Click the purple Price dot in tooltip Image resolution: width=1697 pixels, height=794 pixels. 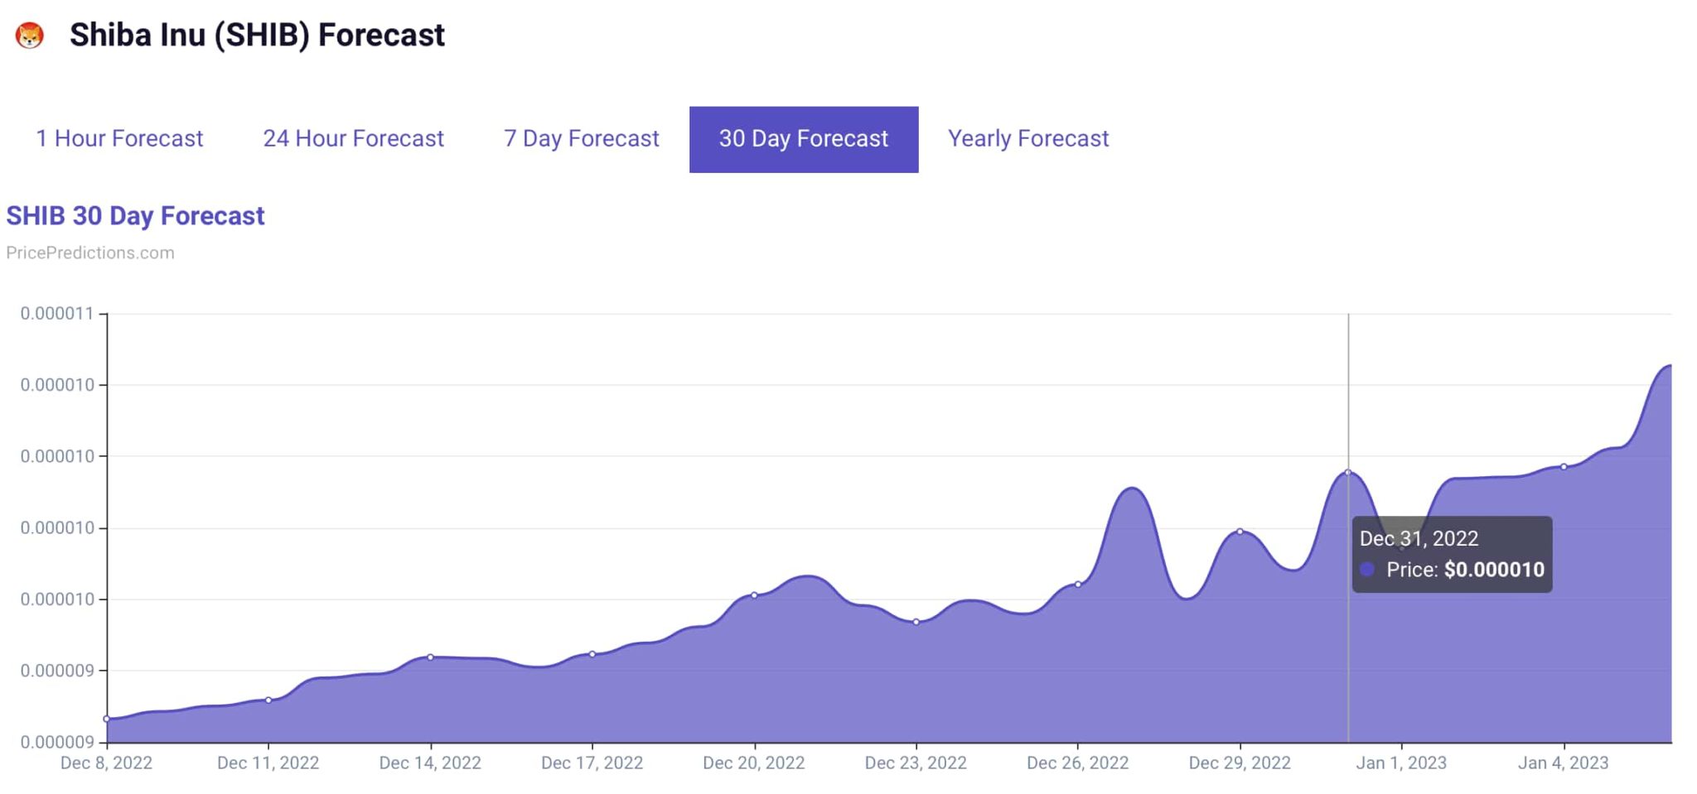(x=1367, y=570)
